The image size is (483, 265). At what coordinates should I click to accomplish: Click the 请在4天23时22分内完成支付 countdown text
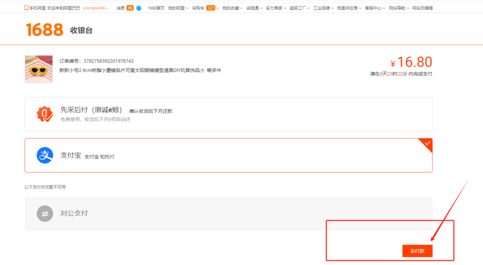[401, 74]
